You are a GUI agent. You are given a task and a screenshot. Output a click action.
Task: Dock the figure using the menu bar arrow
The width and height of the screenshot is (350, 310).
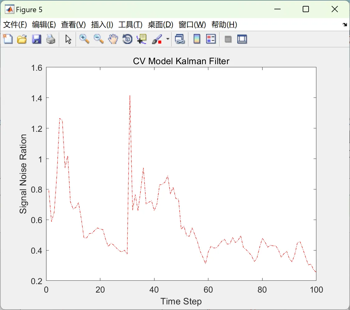point(345,25)
